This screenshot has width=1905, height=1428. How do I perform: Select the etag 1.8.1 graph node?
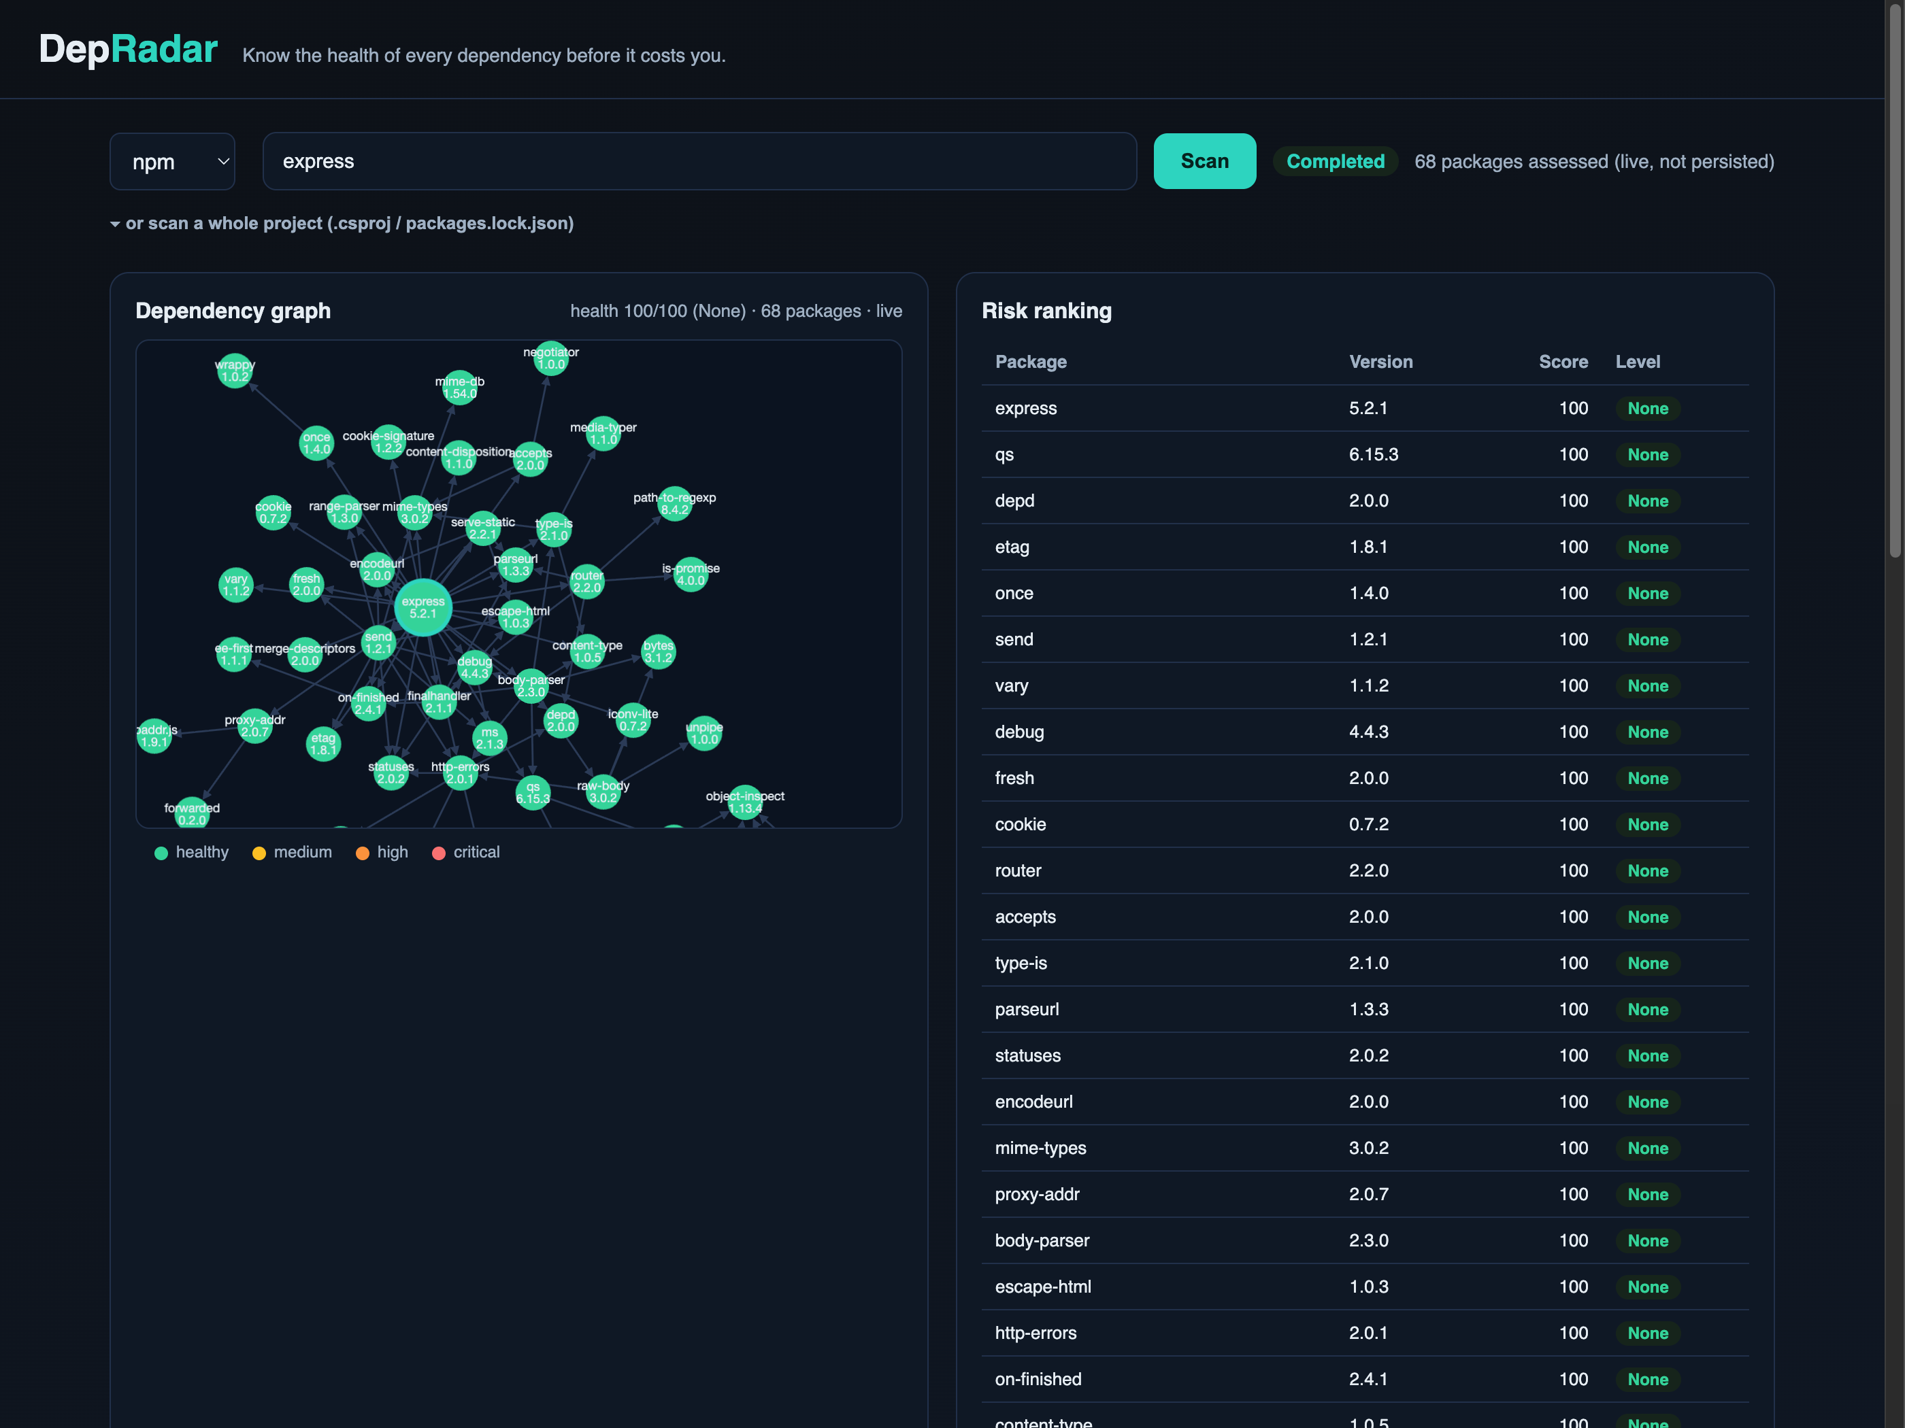[x=324, y=745]
